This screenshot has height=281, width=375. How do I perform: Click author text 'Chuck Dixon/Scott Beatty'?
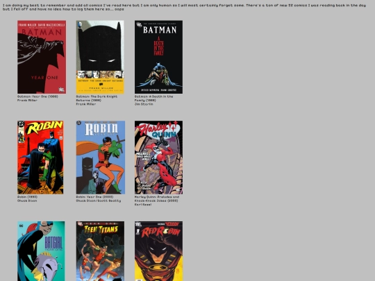coord(99,201)
